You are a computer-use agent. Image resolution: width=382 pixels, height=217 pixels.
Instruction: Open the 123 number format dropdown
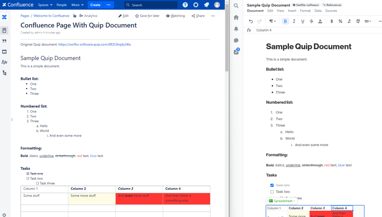[368, 21]
